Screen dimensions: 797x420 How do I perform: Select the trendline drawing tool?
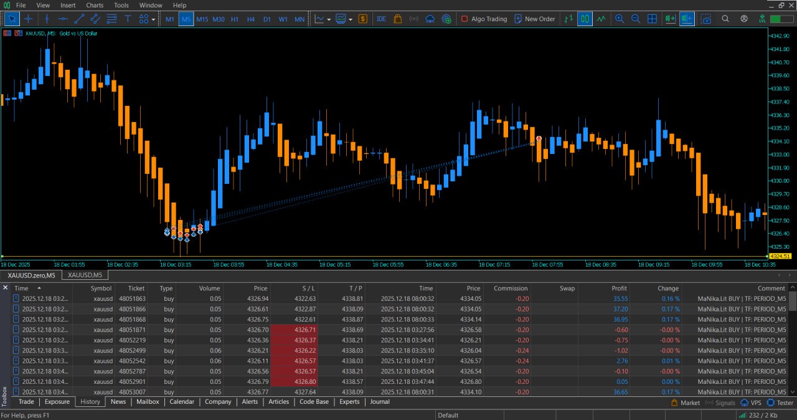pyautogui.click(x=79, y=19)
